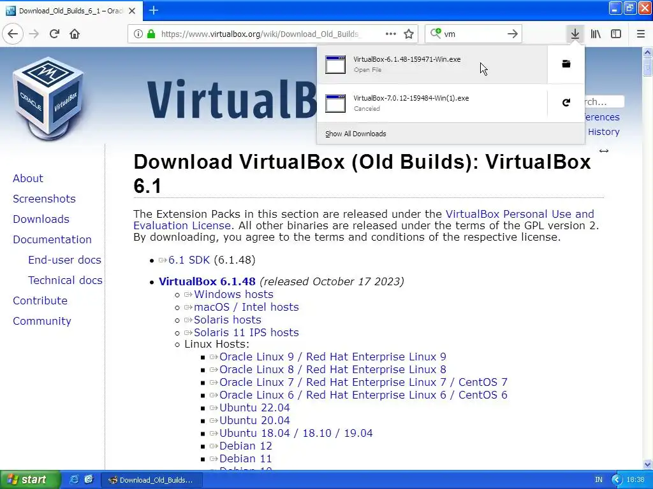Download Solaris hosts package

(x=228, y=320)
